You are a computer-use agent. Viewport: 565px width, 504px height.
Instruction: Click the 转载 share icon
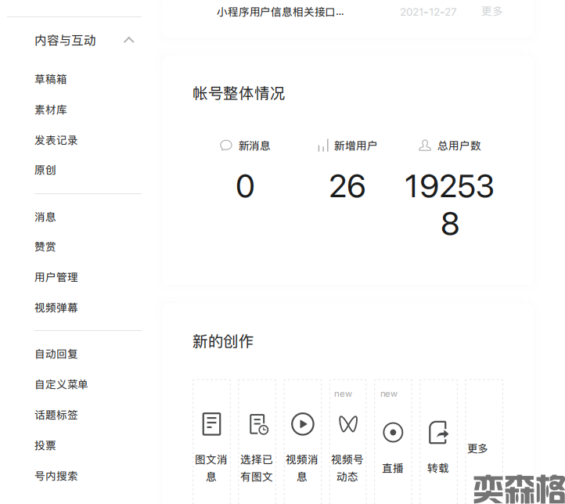pos(438,432)
